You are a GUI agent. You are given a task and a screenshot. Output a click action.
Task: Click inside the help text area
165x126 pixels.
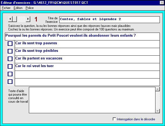(92, 100)
